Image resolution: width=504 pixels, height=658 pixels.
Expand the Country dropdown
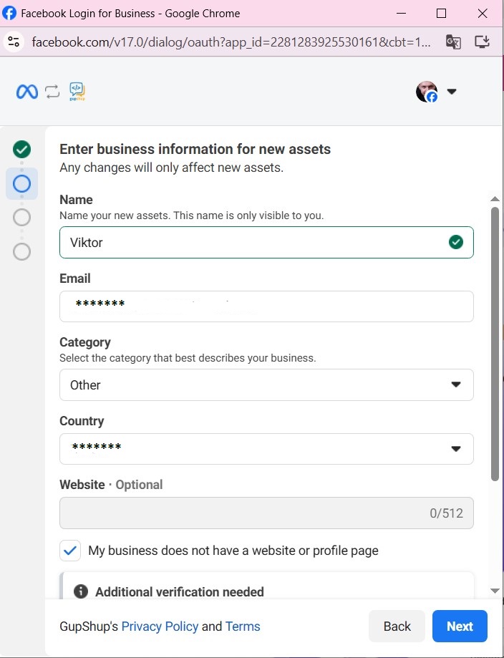click(266, 449)
